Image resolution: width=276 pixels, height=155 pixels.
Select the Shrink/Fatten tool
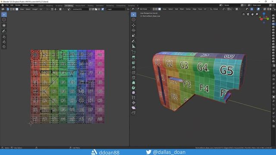point(134,102)
